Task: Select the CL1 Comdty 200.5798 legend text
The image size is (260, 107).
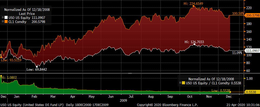Action: (27, 22)
